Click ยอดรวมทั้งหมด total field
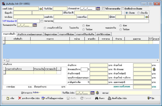This screenshot has width=162, height=106. [x=142, y=87]
